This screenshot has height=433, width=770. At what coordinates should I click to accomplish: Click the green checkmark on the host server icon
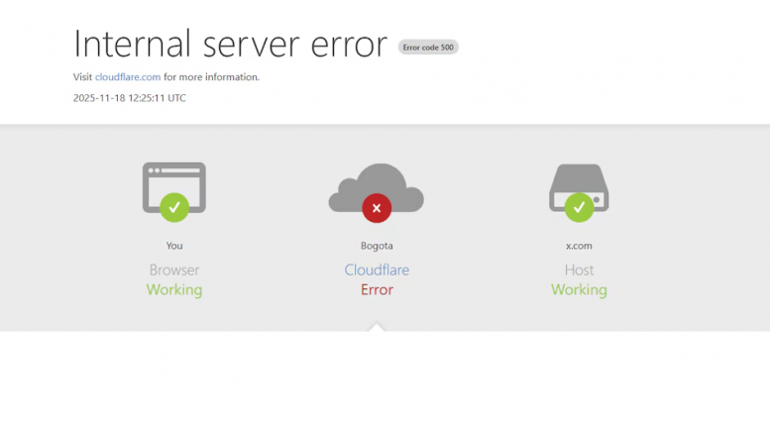point(579,207)
